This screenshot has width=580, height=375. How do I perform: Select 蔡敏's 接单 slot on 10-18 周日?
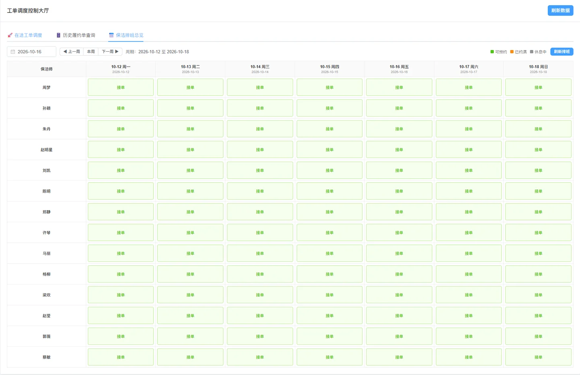pyautogui.click(x=538, y=357)
